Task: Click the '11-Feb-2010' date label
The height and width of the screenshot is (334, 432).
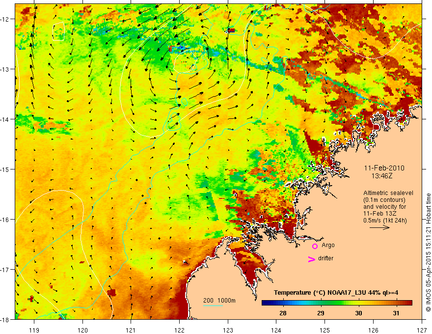Action: click(384, 168)
